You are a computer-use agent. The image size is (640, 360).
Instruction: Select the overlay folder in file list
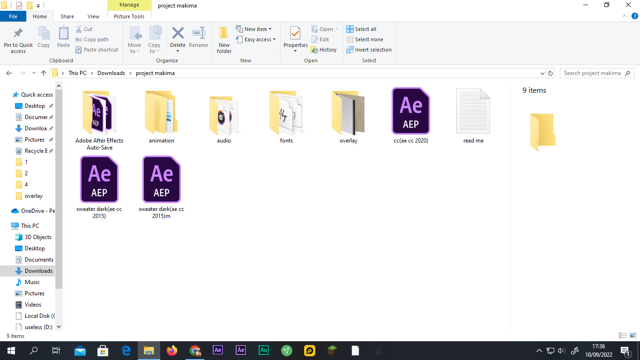click(x=349, y=117)
